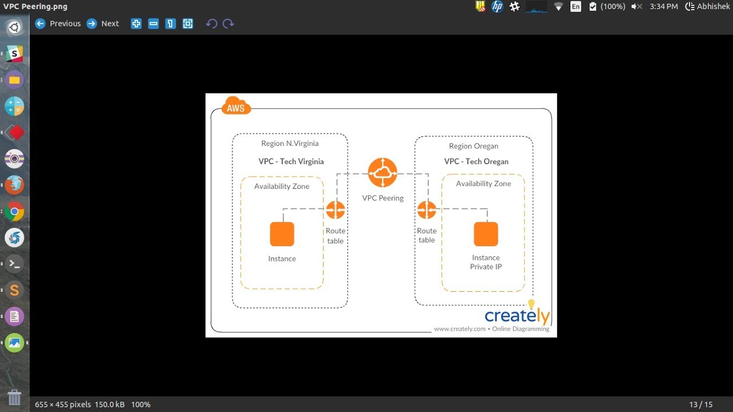Click the zoom out icon
Viewport: 733px width, 412px height.
(153, 23)
